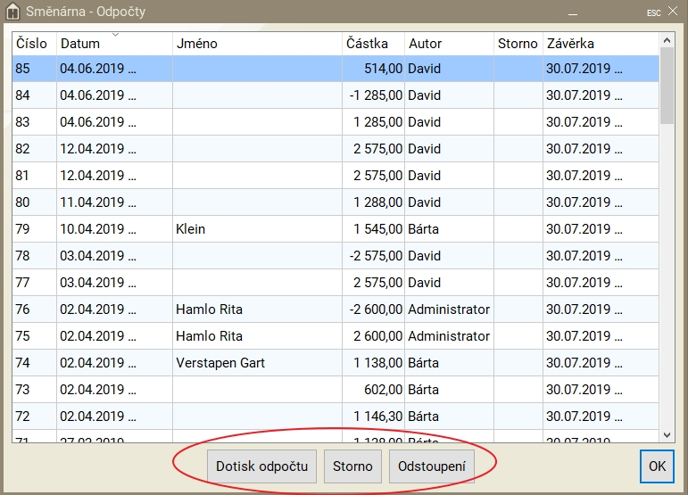Sort by the Datum column header
688x495 pixels.
[x=114, y=44]
